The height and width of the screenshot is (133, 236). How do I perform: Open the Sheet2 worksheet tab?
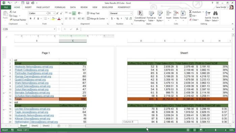click(35, 126)
